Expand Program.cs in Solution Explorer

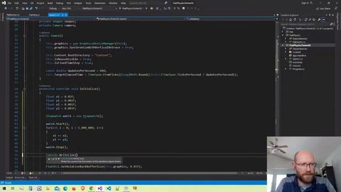286,69
